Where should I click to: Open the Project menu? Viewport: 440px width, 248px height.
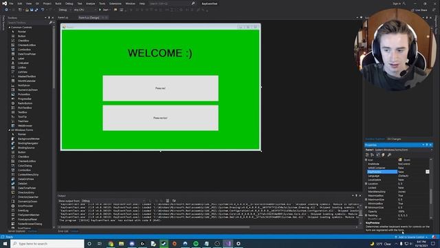47,3
